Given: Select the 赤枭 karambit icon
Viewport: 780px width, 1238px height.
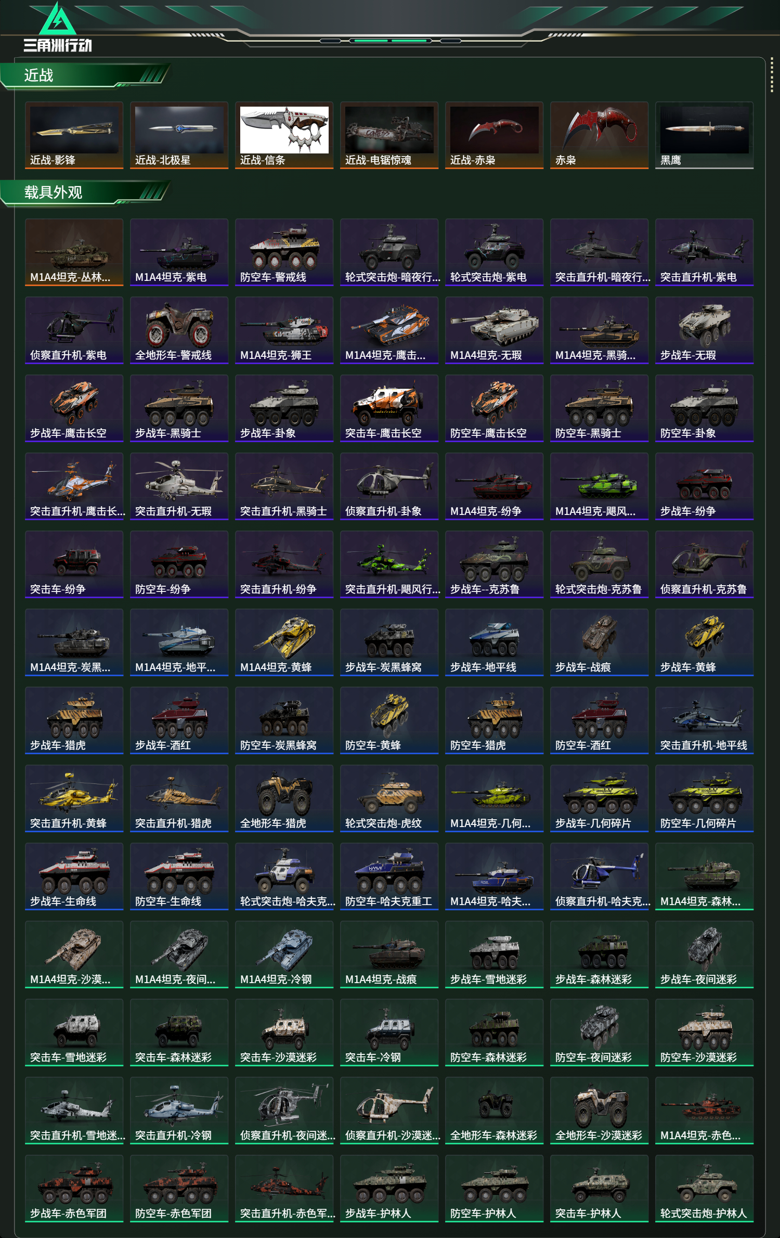Looking at the screenshot, I should [x=600, y=135].
